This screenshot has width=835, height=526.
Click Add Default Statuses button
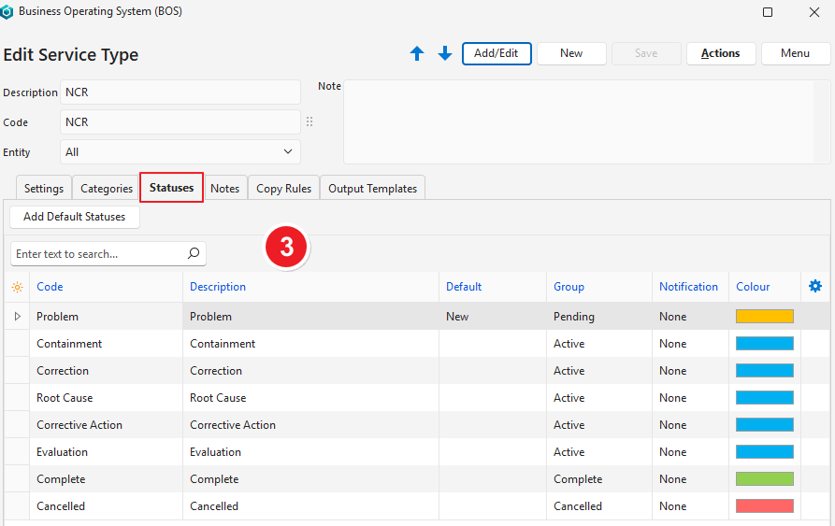(75, 217)
